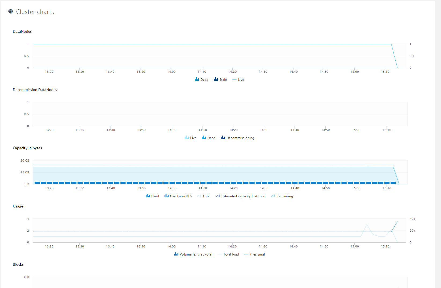Click the Decommission DataNodes chart title

pos(35,90)
